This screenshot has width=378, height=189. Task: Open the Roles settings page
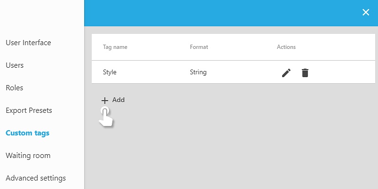[x=14, y=88]
